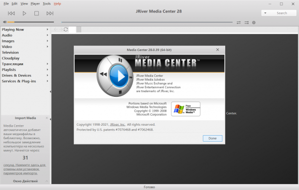299x190 pixels.
Task: Click the Import Media panel header
Action: coord(25,118)
